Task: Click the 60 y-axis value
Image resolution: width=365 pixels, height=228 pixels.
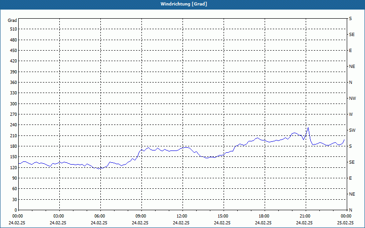Action: click(15, 189)
